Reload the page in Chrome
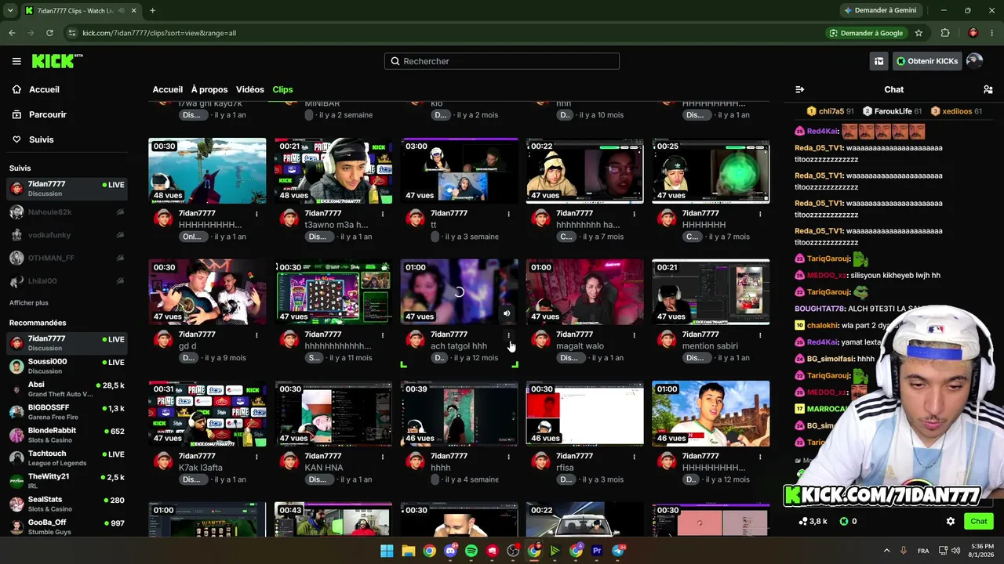 49,33
